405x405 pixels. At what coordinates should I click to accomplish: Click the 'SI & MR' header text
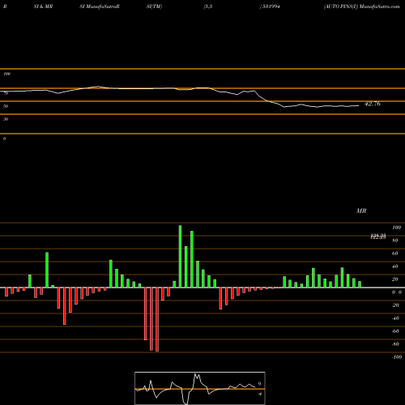(x=43, y=6)
